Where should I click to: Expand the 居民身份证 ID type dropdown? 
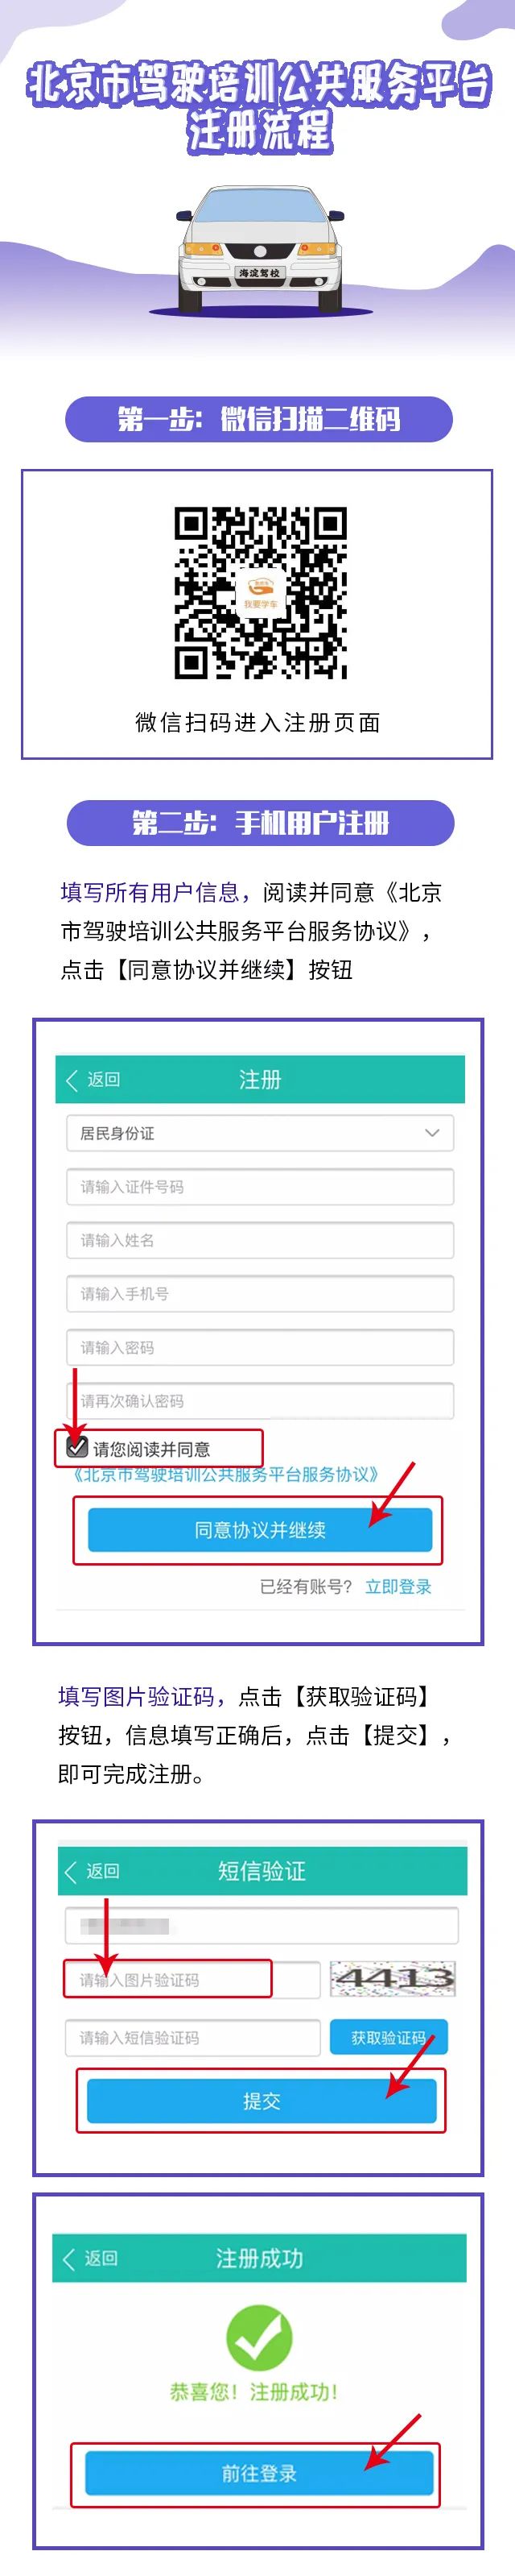pos(259,1133)
